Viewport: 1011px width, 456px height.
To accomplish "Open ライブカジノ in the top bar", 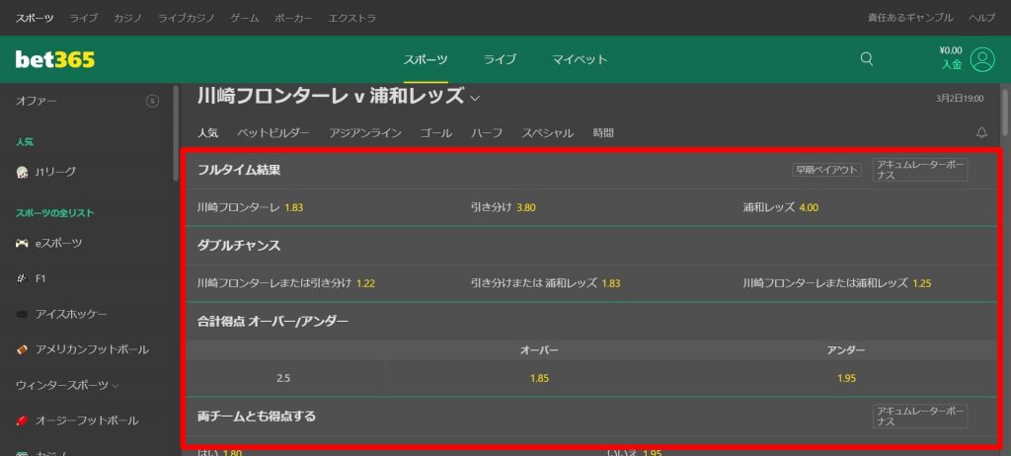I will point(187,18).
